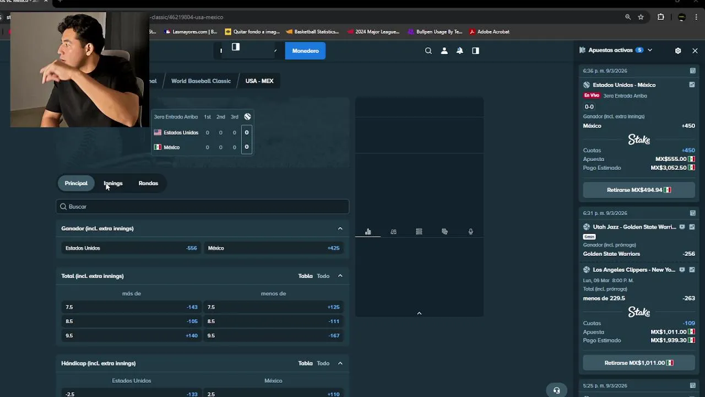Click baseball icon in scoreboard header
Viewport: 705px width, 397px height.
[x=247, y=116]
